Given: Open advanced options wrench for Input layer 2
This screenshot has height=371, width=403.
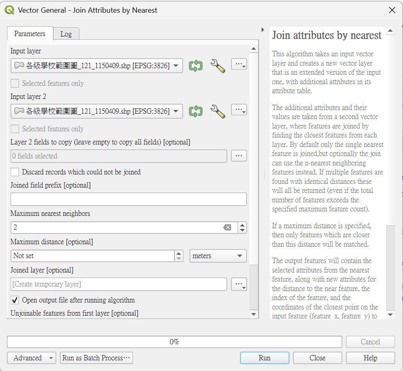Looking at the screenshot, I should (218, 111).
